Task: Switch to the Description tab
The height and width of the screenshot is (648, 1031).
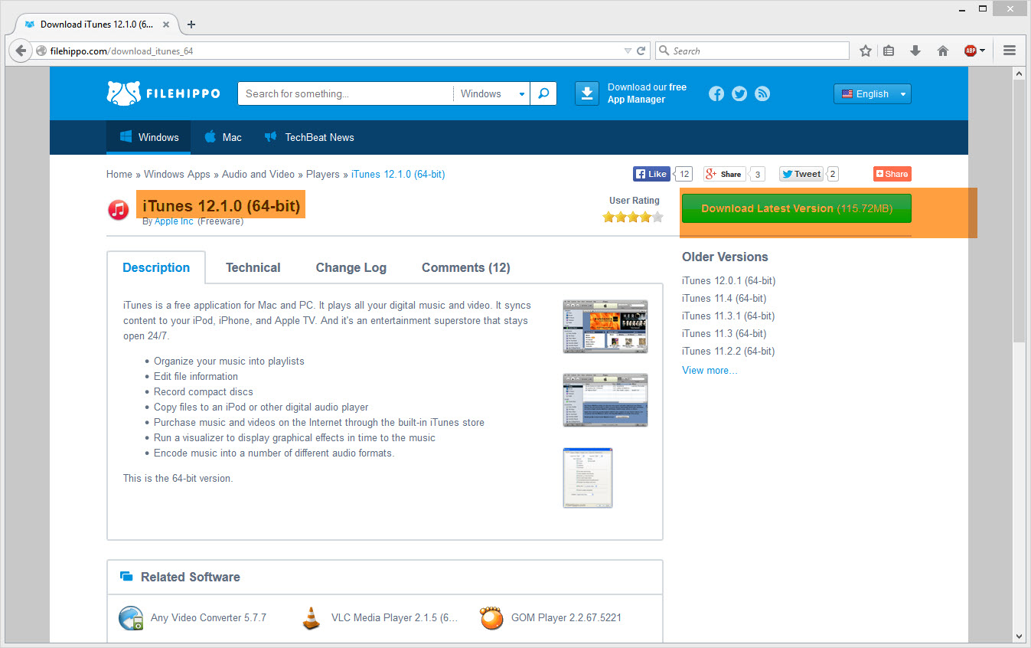Action: pyautogui.click(x=156, y=267)
